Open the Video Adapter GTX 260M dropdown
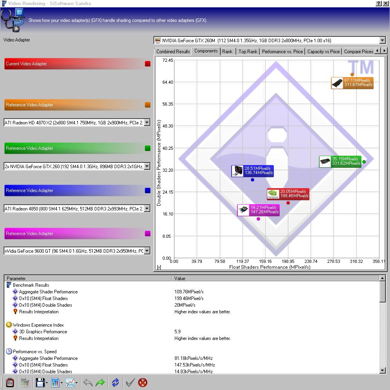 pos(382,40)
